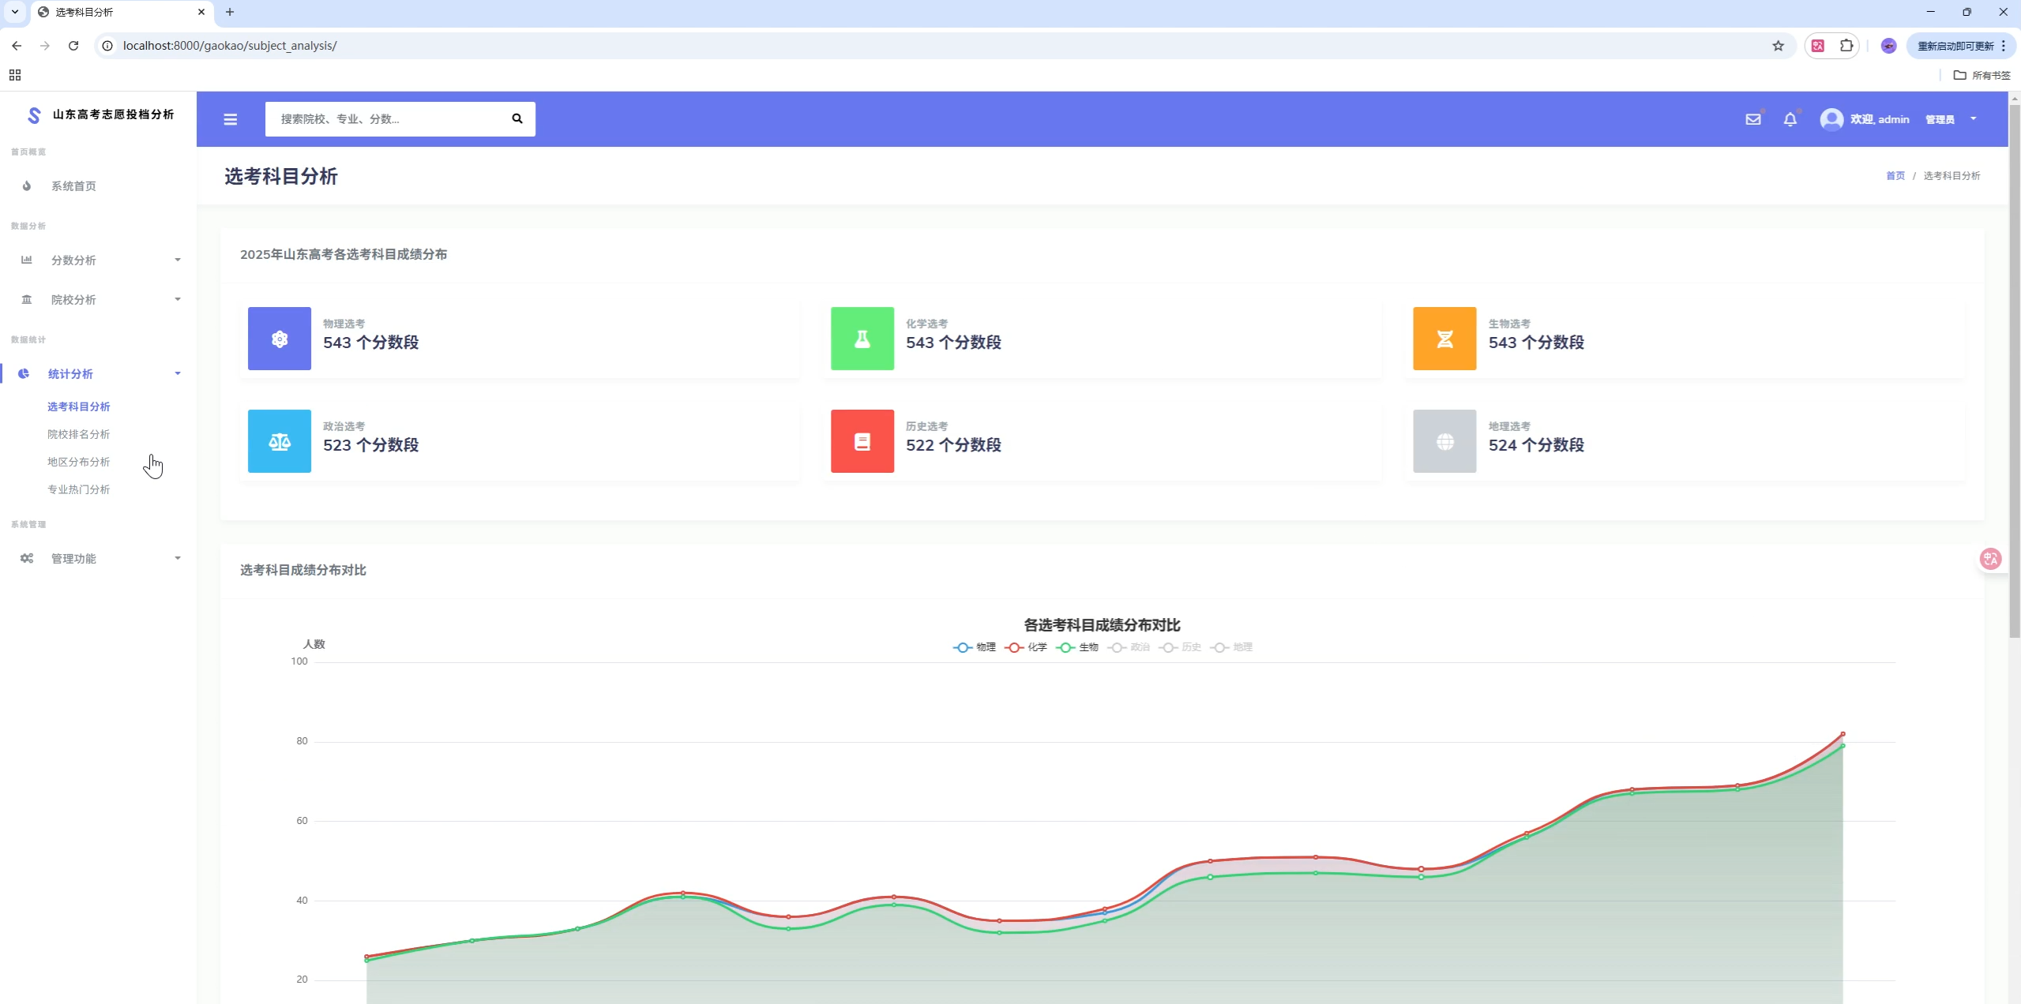This screenshot has height=1004, width=2021.
Task: Click the 地理选考 globe icon tile
Action: 1444,441
